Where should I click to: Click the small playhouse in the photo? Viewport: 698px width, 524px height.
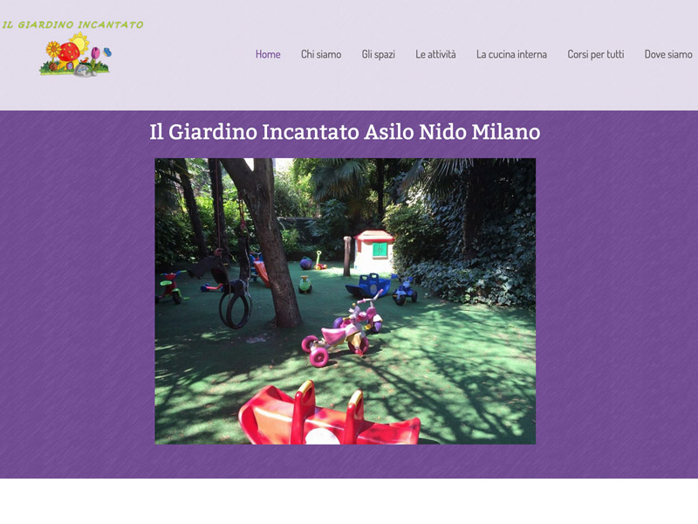[374, 252]
